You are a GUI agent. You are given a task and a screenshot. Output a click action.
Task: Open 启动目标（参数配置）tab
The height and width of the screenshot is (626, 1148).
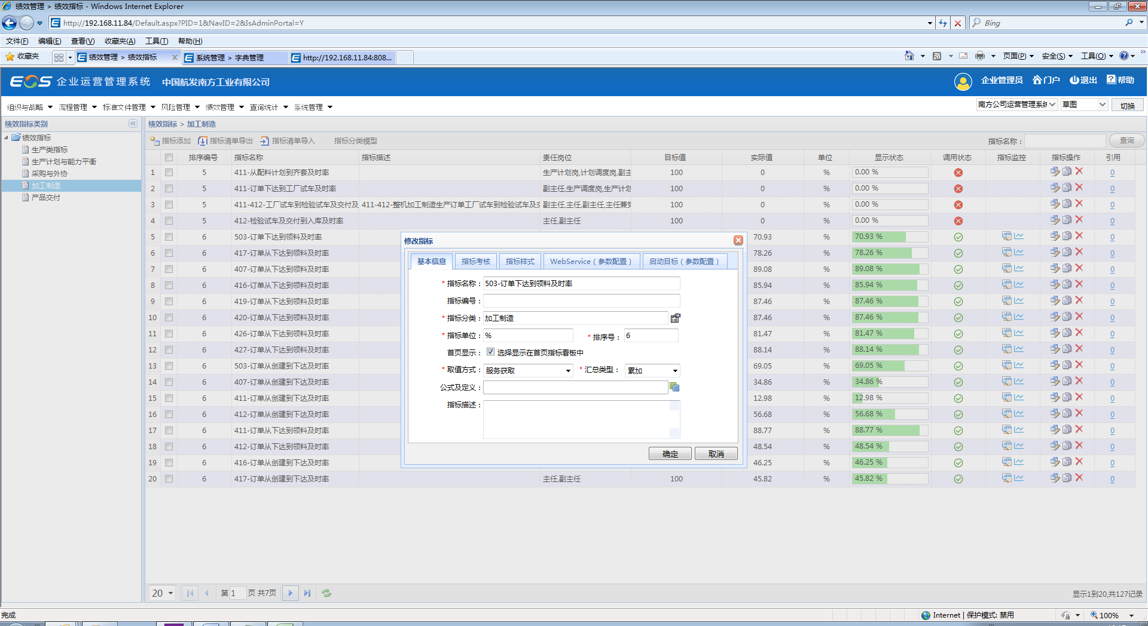pos(684,262)
